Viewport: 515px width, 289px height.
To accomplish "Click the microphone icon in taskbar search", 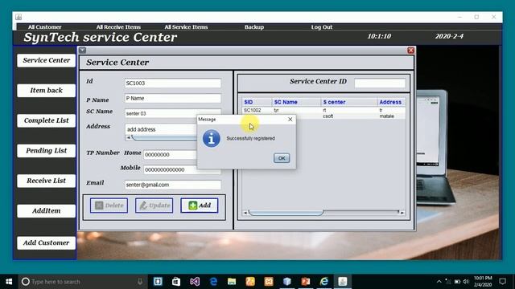I will [x=140, y=282].
